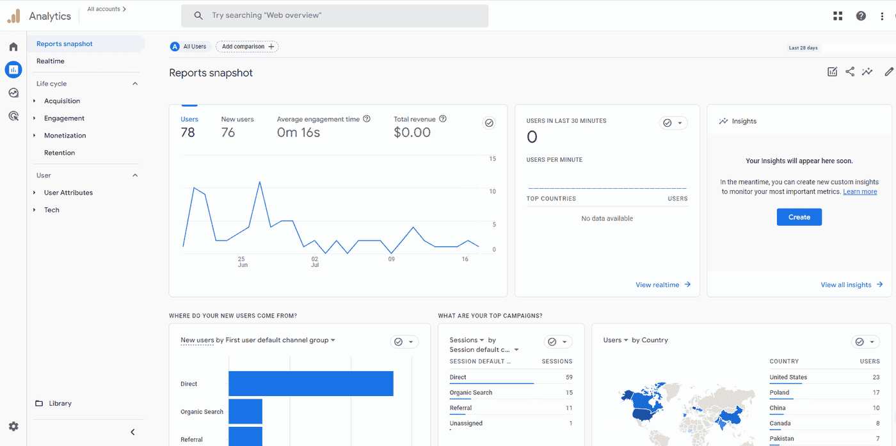This screenshot has height=446, width=896.
Task: Open the All accounts selector
Action: 107,10
